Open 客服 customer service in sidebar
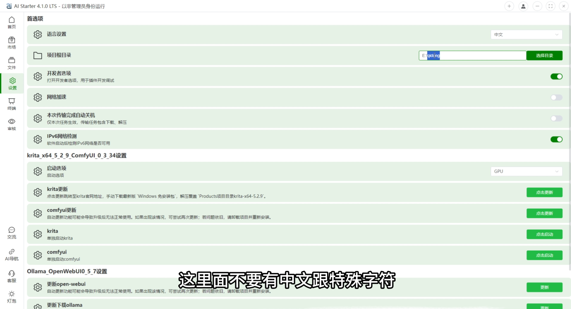The image size is (571, 309). click(12, 276)
